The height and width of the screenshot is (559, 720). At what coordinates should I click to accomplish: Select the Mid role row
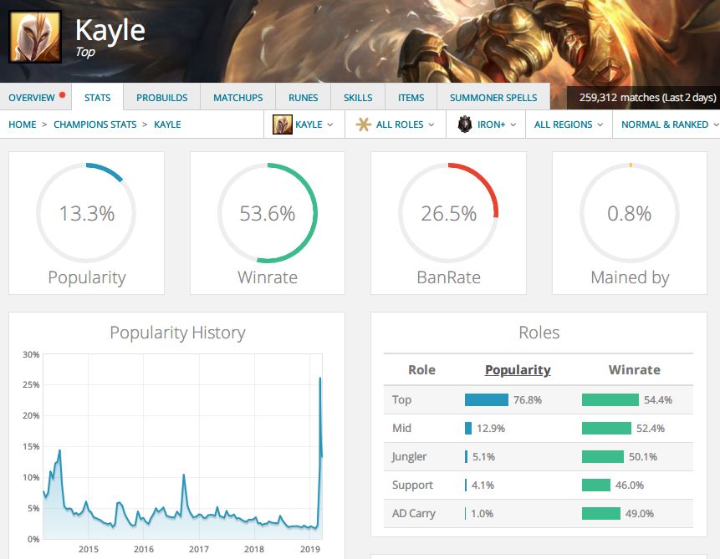(x=539, y=428)
